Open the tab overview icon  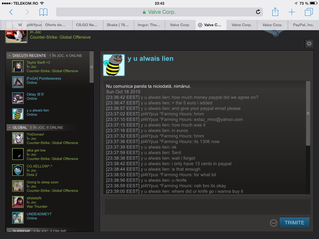pos(309,12)
